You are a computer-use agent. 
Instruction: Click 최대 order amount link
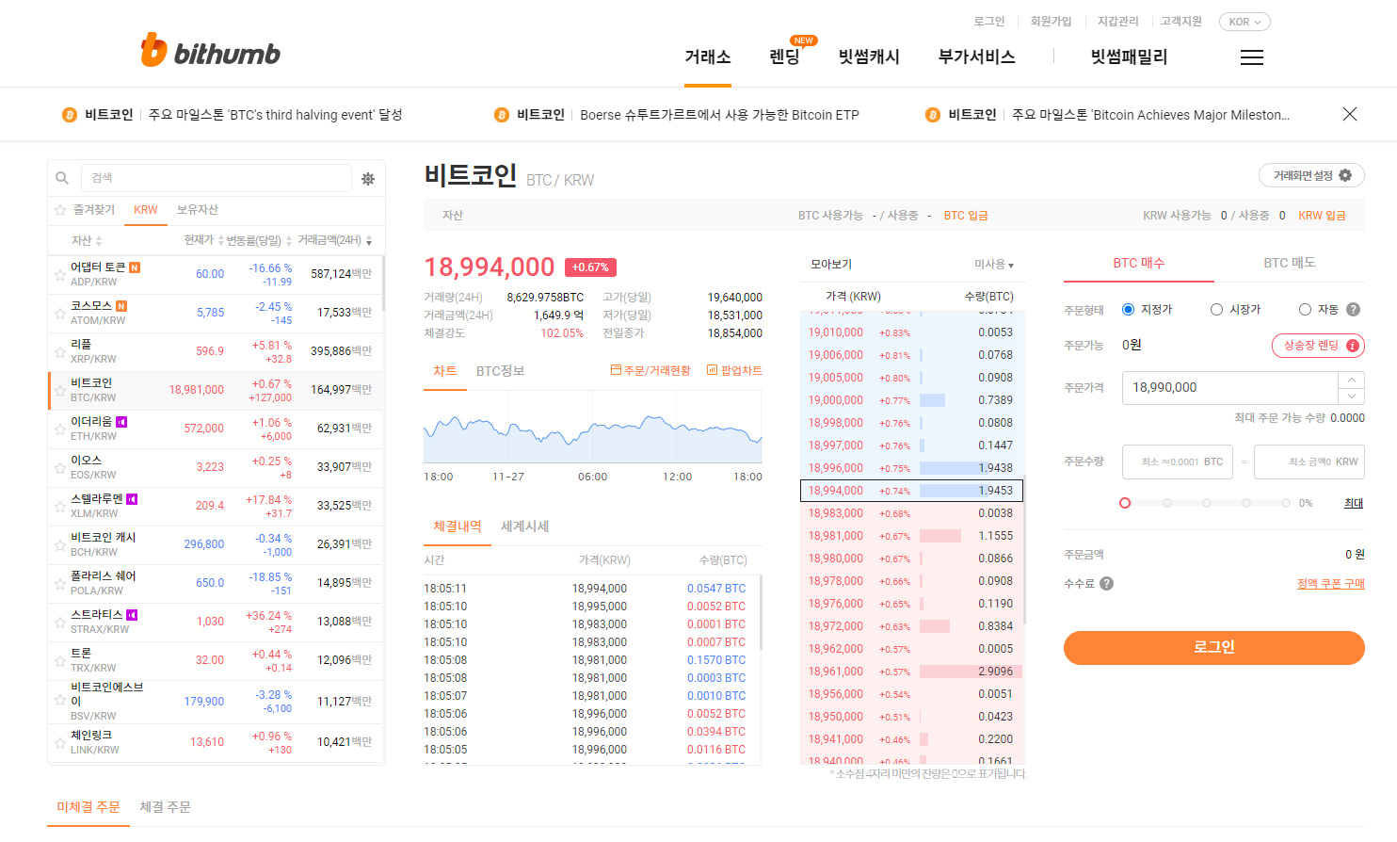(1354, 503)
